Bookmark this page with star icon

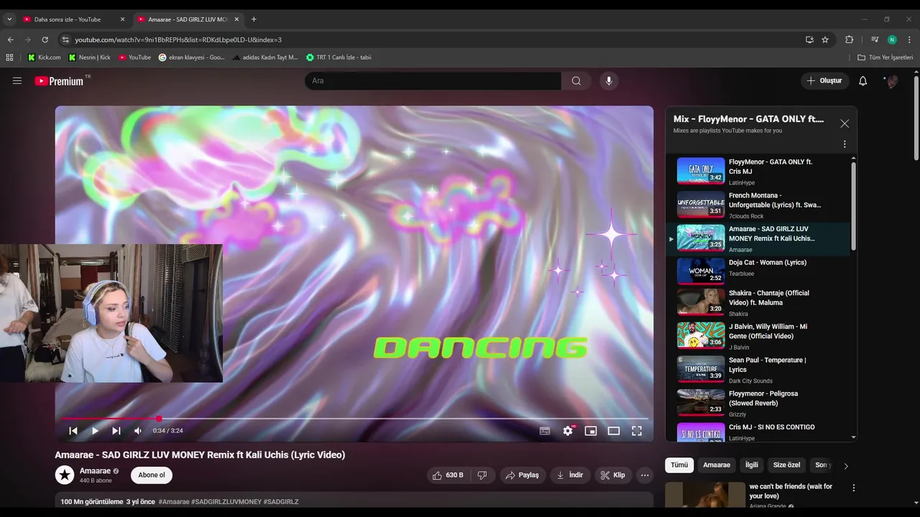coord(825,39)
